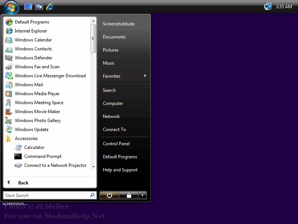Click the Show Desktop quick launch icon
Viewport: 298px width, 224px height.
[28, 7]
